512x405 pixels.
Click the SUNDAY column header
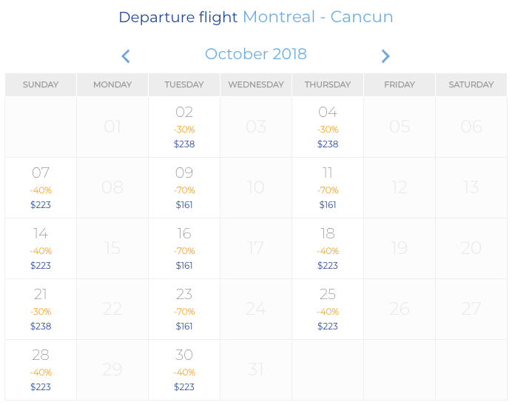pyautogui.click(x=41, y=84)
